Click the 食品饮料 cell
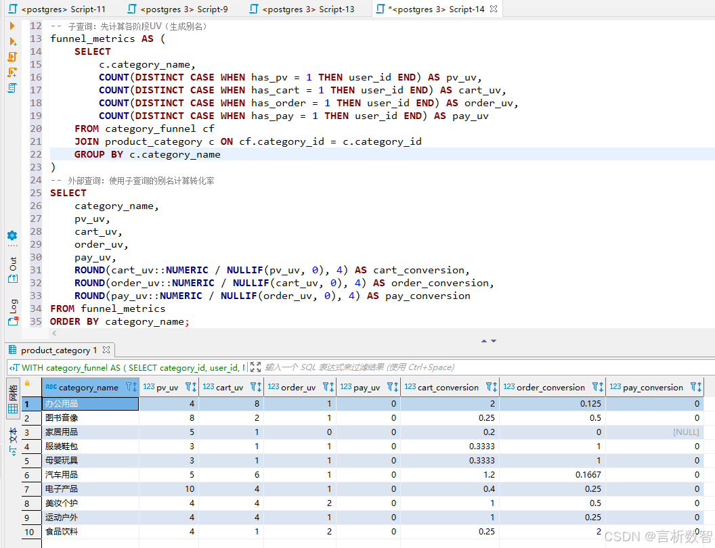The image size is (715, 548). pyautogui.click(x=90, y=532)
